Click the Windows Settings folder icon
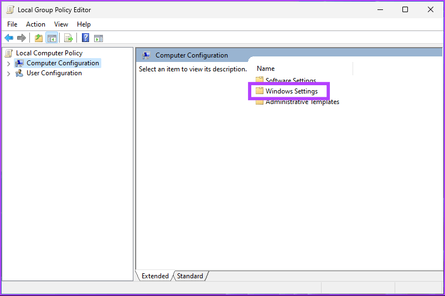Image resolution: width=445 pixels, height=296 pixels. (260, 91)
